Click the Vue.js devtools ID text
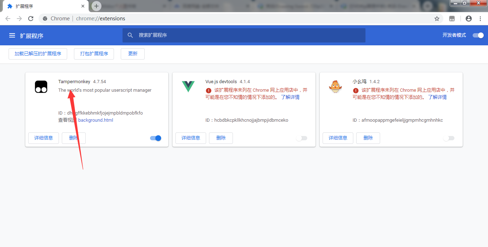The height and width of the screenshot is (247, 488). (x=247, y=120)
